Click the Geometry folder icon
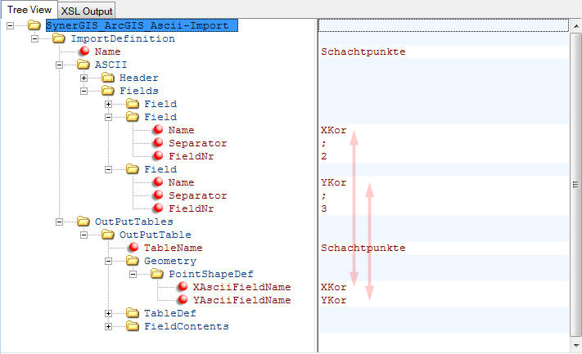 point(132,261)
